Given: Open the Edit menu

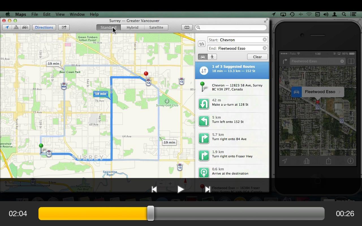Looking at the screenshot, I should (x=47, y=14).
